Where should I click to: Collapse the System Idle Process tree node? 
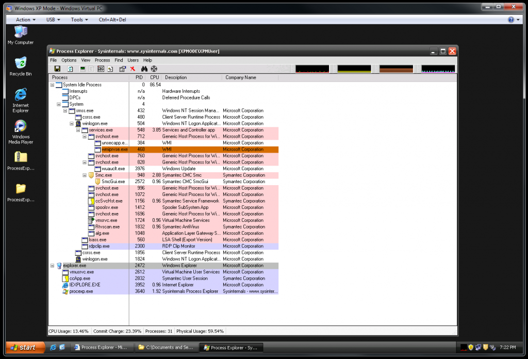coord(52,85)
